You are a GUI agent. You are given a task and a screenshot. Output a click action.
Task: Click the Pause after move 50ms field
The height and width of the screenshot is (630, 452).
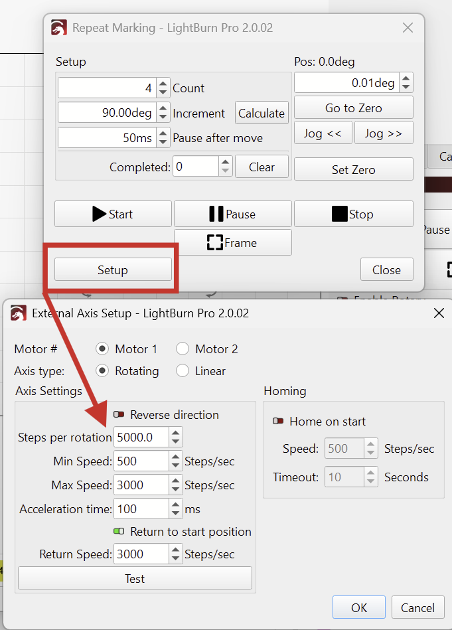[x=107, y=137]
